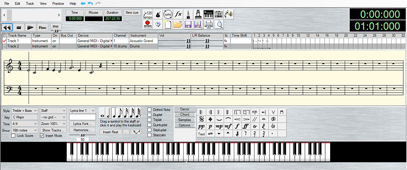Click the stop playback button

tap(19, 27)
